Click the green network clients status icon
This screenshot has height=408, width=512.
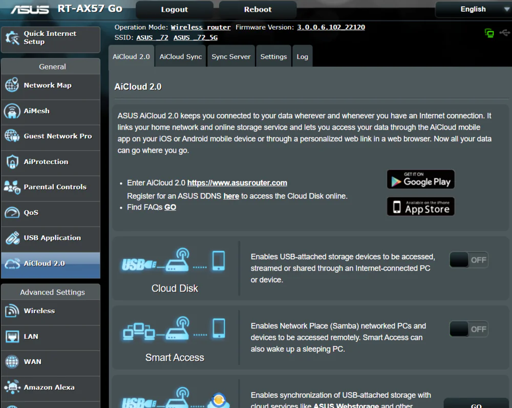[x=489, y=33]
